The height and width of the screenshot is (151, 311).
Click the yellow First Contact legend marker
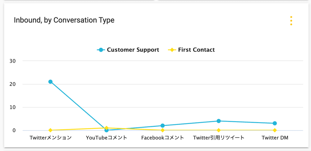coord(172,50)
